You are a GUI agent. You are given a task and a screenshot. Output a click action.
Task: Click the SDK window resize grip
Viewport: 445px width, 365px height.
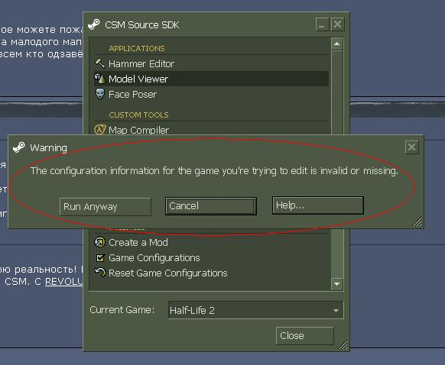(x=343, y=344)
